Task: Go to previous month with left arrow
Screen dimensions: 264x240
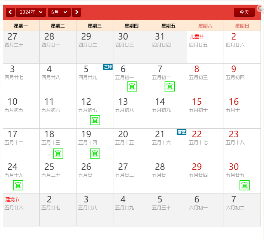Action: 10,12
